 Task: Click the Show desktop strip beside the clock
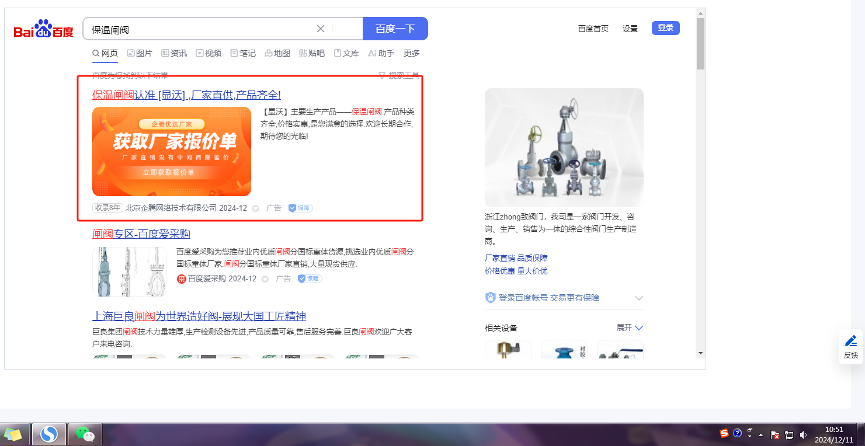tap(861, 434)
